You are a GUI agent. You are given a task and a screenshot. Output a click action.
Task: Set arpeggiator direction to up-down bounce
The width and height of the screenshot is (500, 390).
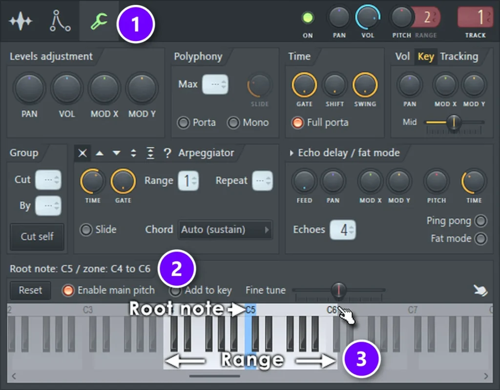(133, 153)
